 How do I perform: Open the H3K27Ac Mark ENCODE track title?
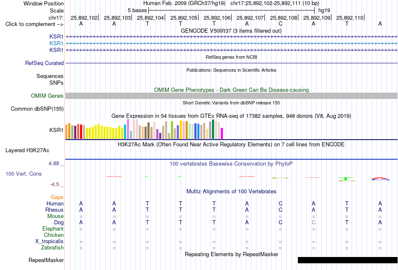point(231,145)
